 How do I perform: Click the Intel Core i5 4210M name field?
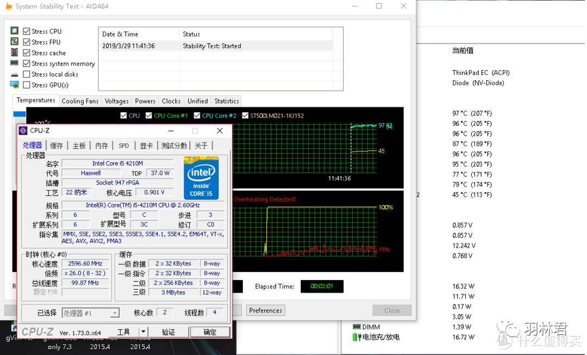click(x=117, y=163)
